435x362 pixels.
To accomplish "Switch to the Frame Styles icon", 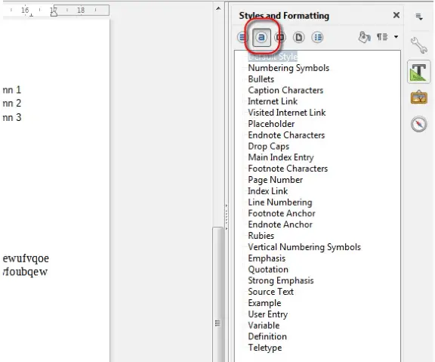I will [x=280, y=37].
